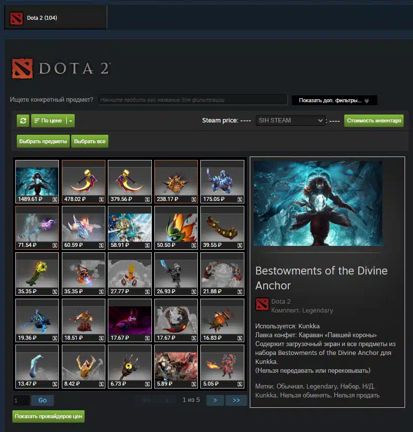Open the Dota 2 (104) inventory tab
413x432 pixels.
pyautogui.click(x=55, y=18)
